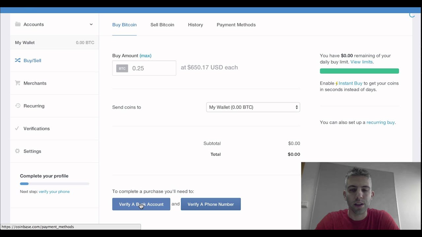Click the loading spinner icon
Viewport: 422px width, 237px height.
(412, 14)
